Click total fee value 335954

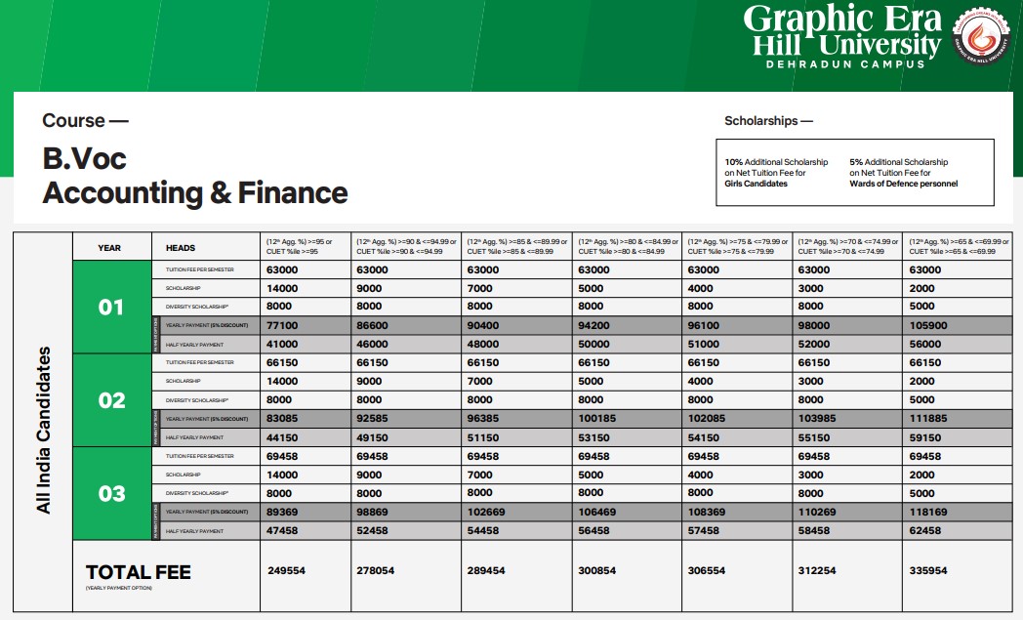tap(928, 570)
